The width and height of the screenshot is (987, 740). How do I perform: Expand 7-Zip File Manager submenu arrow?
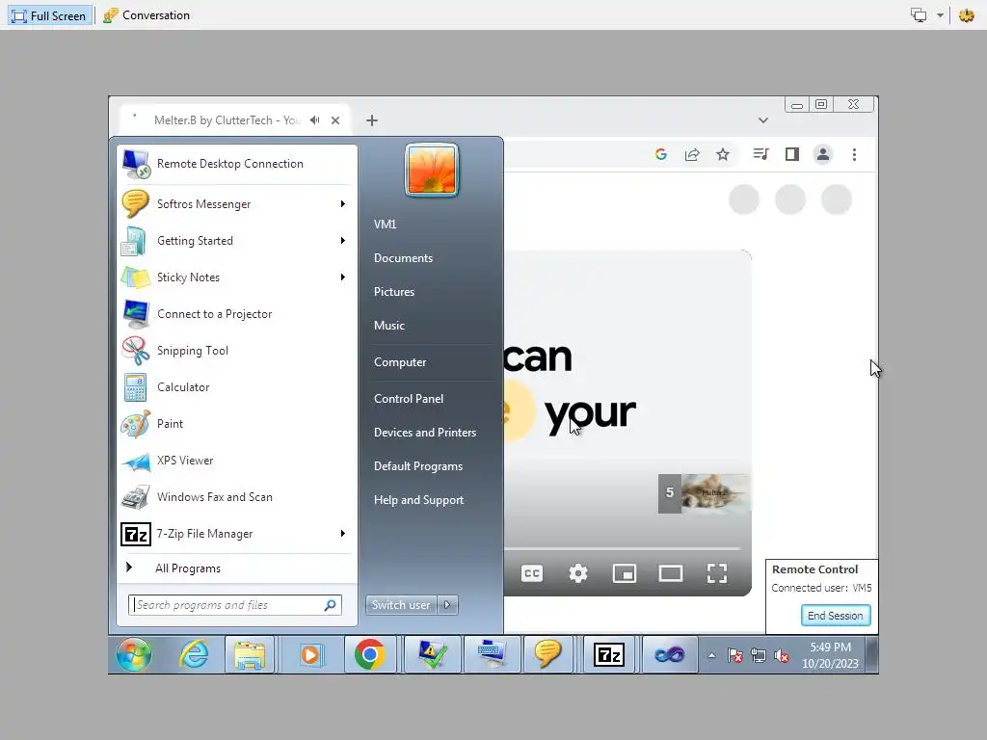pos(343,534)
